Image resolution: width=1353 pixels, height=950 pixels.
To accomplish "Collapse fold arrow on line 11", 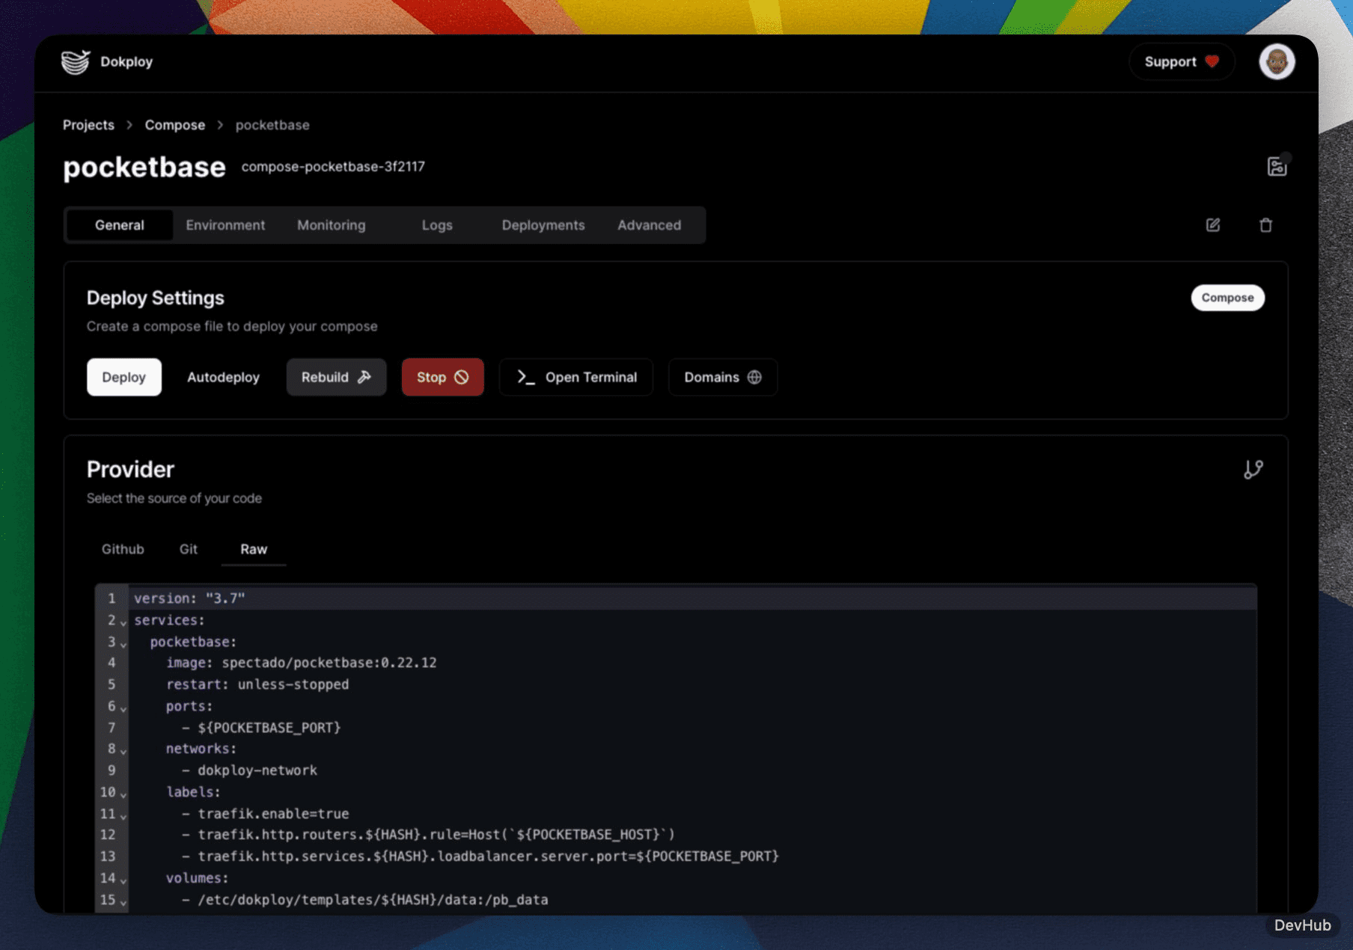I will [x=123, y=816].
